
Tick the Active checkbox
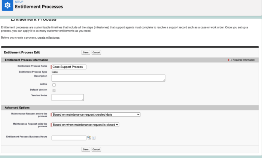[x=54, y=85]
